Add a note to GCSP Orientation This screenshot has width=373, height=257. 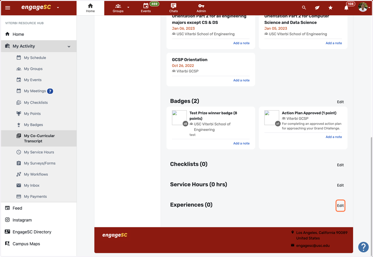click(x=241, y=80)
